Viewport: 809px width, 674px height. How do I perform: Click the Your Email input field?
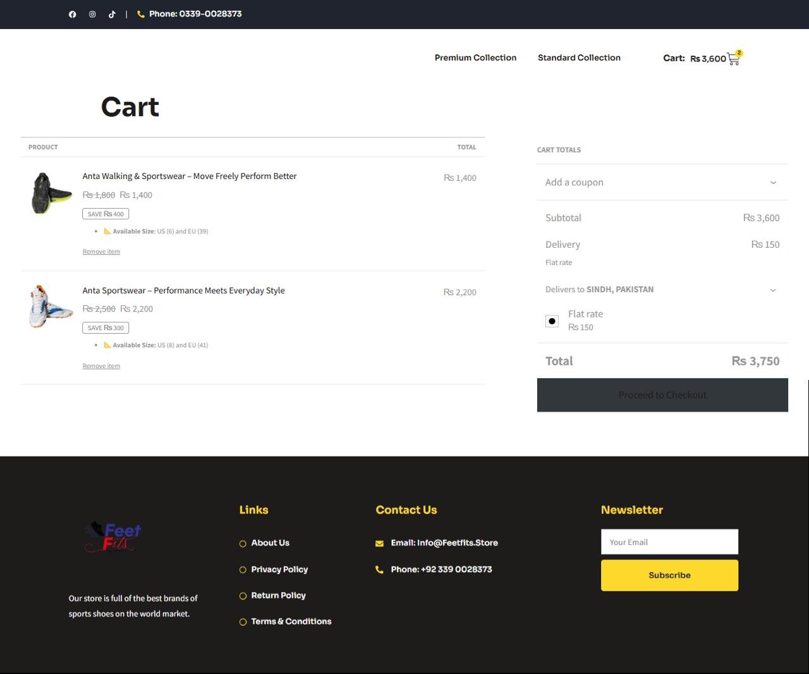[669, 542]
